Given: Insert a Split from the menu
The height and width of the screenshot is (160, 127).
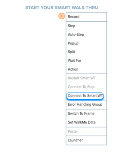Looking at the screenshot, I should tap(86, 52).
